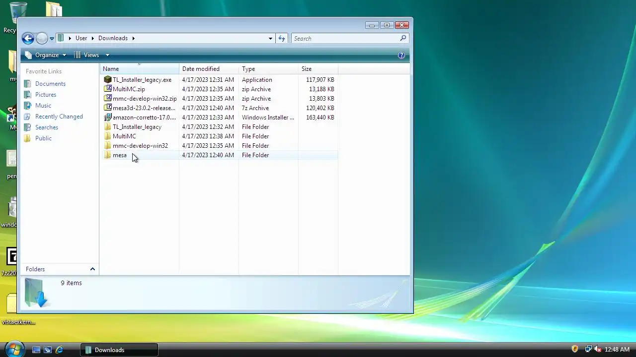
Task: Click the network tray icon
Action: tap(588, 349)
